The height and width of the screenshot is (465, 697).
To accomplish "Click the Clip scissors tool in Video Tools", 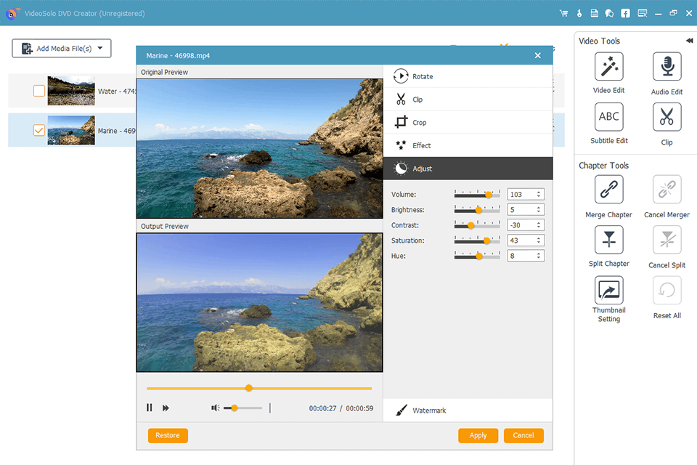I will (x=667, y=117).
